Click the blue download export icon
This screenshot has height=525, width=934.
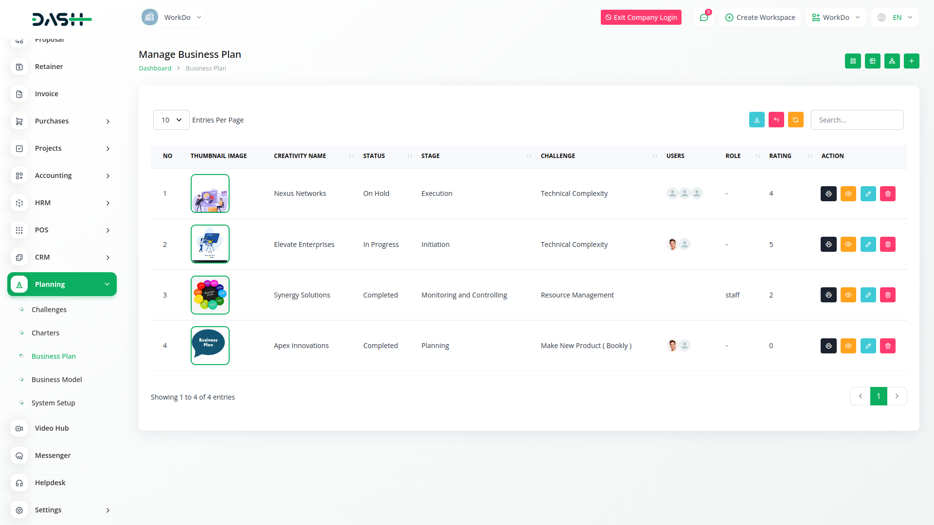click(756, 120)
